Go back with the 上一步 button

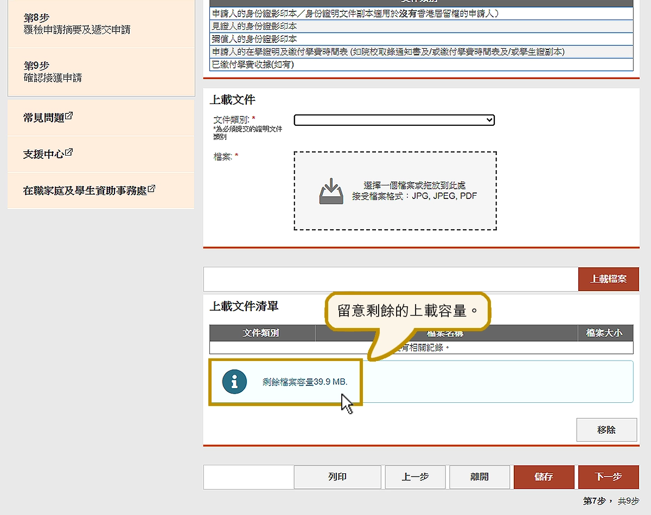point(415,477)
